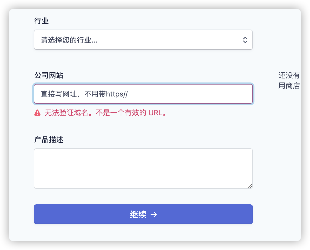The image size is (310, 250).
Task: Click the 继续 button
Action: tap(143, 214)
